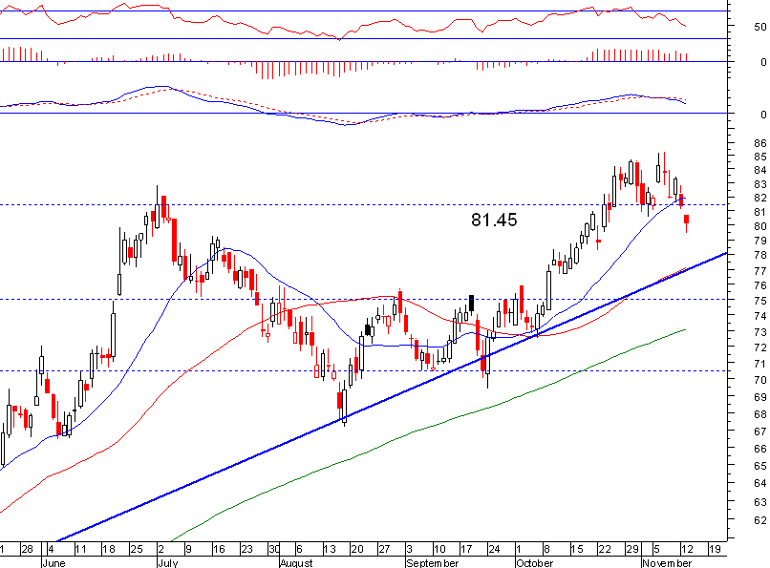Click the 80 price axis label
The height and width of the screenshot is (568, 770).
point(760,226)
